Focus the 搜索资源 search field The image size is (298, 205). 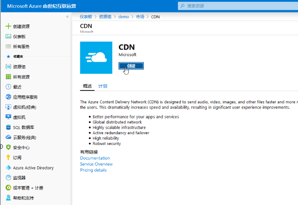point(238,6)
